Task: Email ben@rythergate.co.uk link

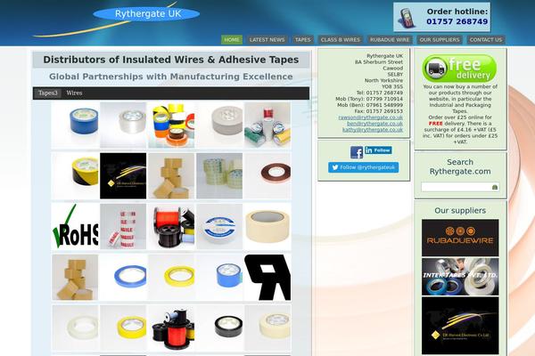Action: point(374,124)
